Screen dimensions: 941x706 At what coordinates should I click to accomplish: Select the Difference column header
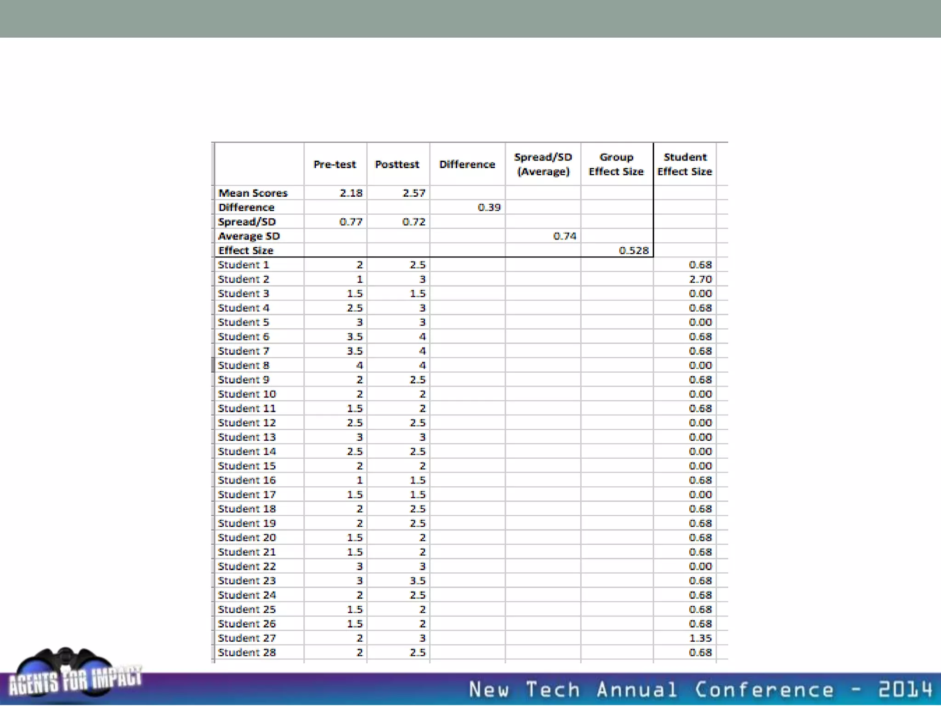point(467,165)
